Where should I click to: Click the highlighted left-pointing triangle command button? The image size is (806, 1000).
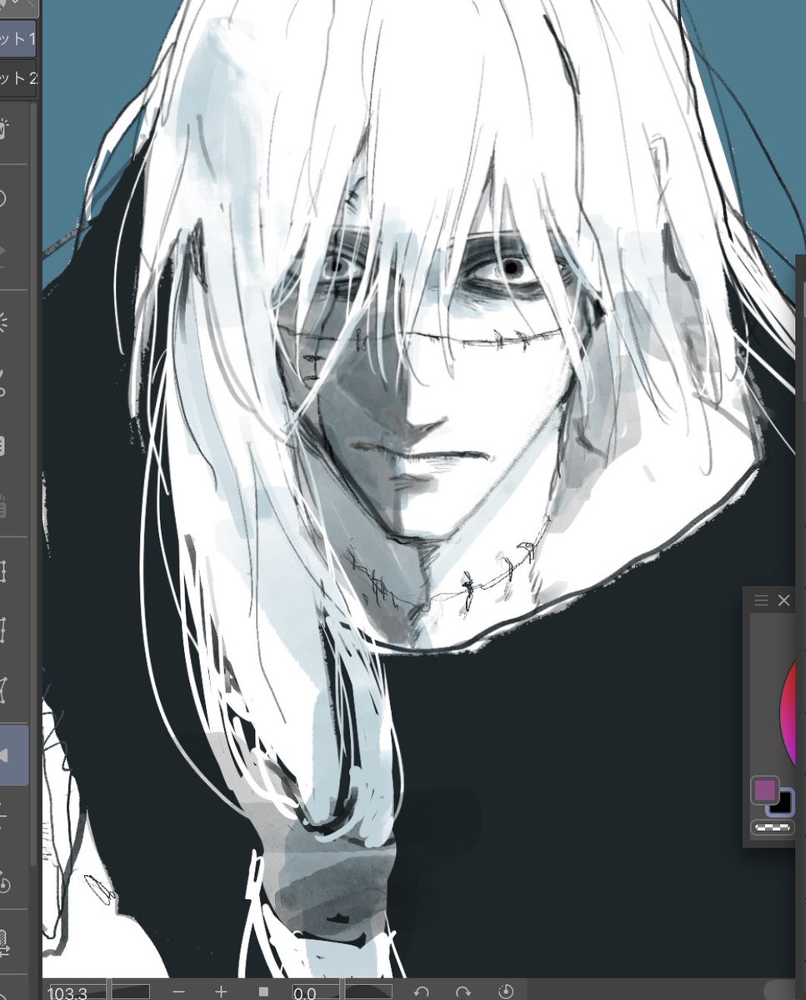[x=14, y=755]
